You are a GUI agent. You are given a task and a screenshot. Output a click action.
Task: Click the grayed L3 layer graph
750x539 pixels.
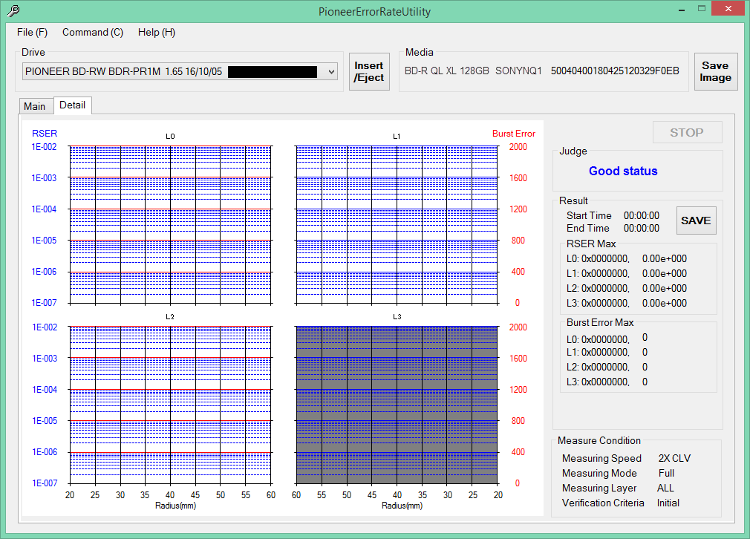[x=397, y=405]
